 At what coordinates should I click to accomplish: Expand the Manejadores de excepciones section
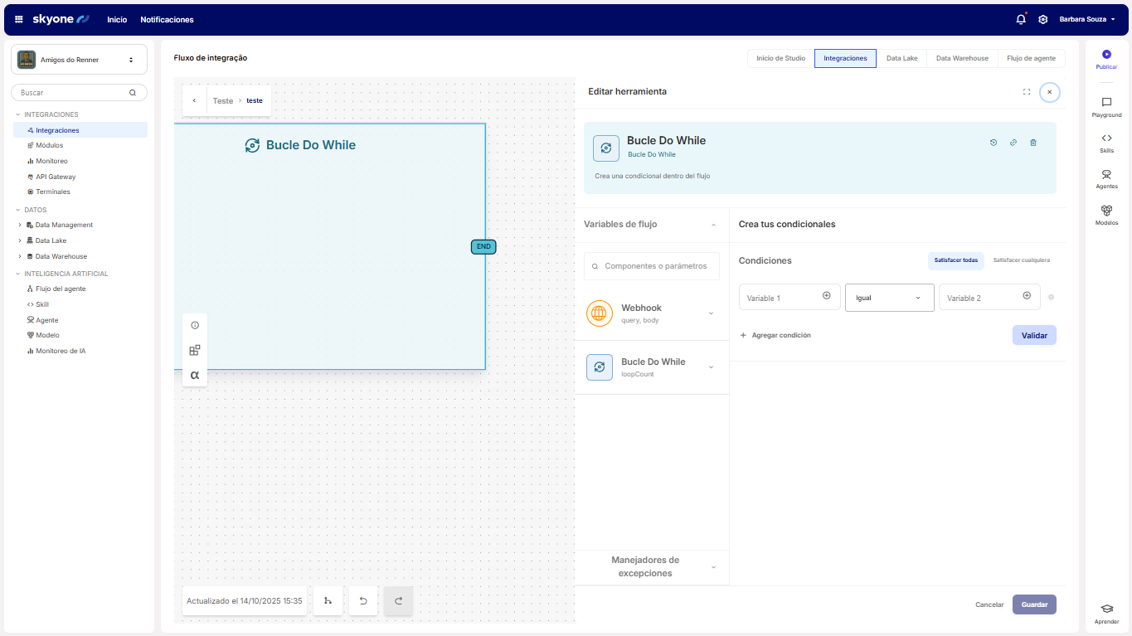tap(714, 567)
